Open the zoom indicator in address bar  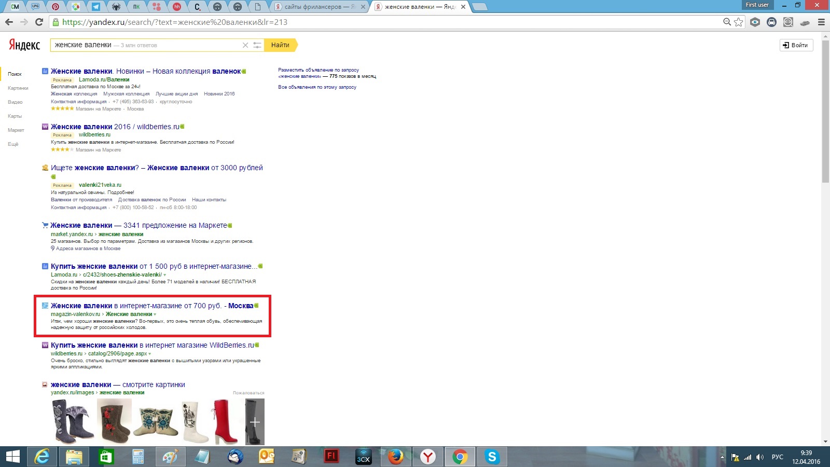[727, 22]
